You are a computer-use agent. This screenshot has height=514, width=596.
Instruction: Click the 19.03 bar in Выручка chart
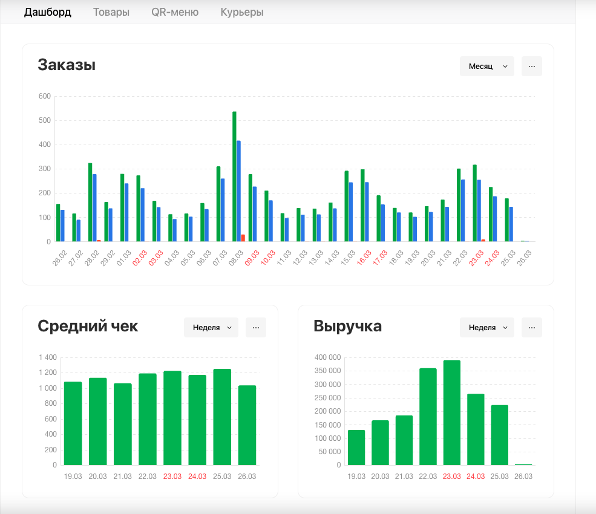coord(356,447)
